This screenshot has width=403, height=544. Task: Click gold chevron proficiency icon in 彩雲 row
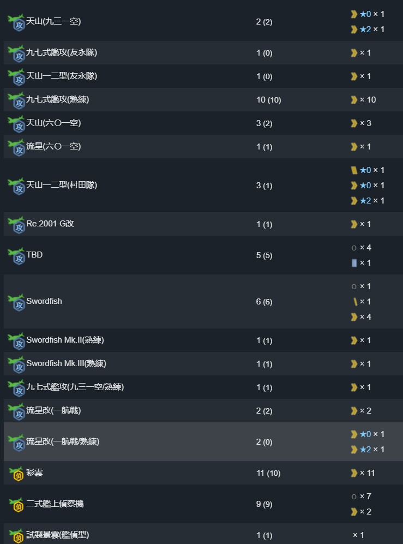click(x=354, y=473)
